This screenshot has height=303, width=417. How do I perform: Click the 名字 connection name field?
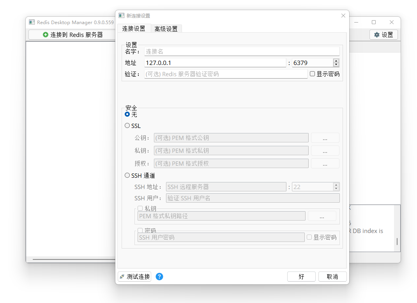coord(242,51)
